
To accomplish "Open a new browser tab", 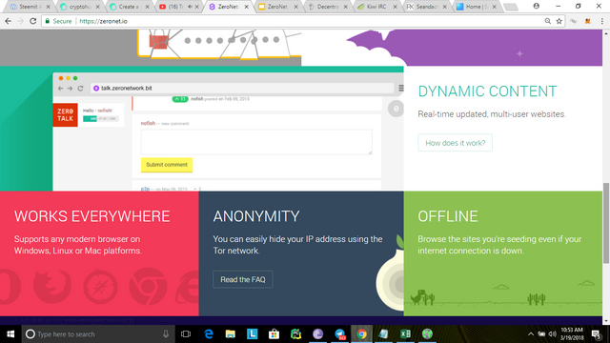I will (511, 7).
